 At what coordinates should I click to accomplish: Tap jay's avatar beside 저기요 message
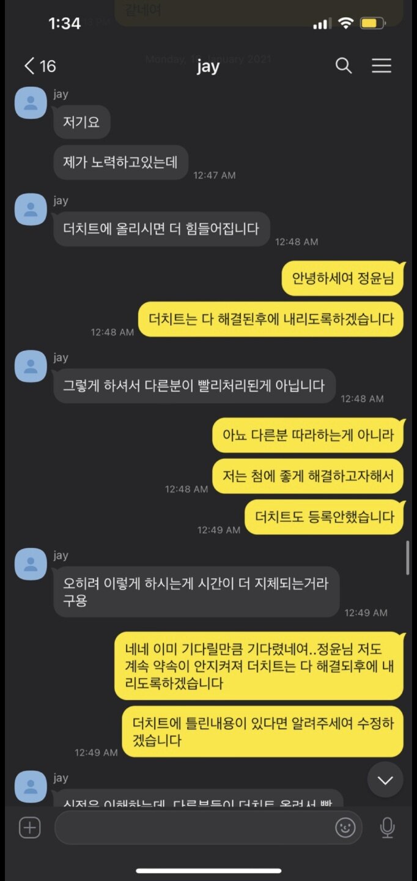[31, 103]
